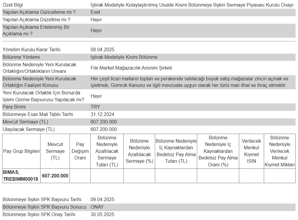This screenshot has width=298, height=220.
Task: Click the 'TRY' currency value
Action: pos(95,107)
